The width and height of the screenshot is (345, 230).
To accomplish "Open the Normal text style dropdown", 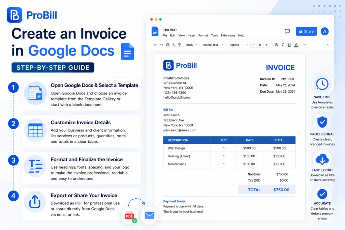I will click(213, 45).
